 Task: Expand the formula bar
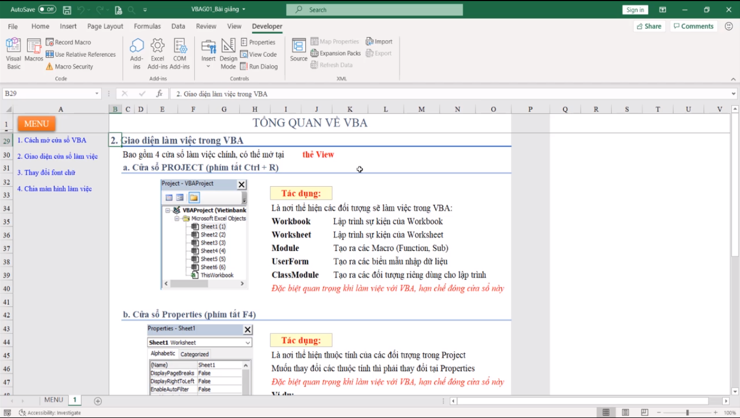click(733, 94)
